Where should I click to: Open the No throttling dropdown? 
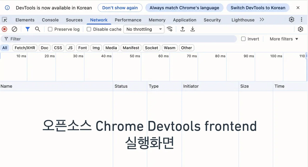point(144,29)
